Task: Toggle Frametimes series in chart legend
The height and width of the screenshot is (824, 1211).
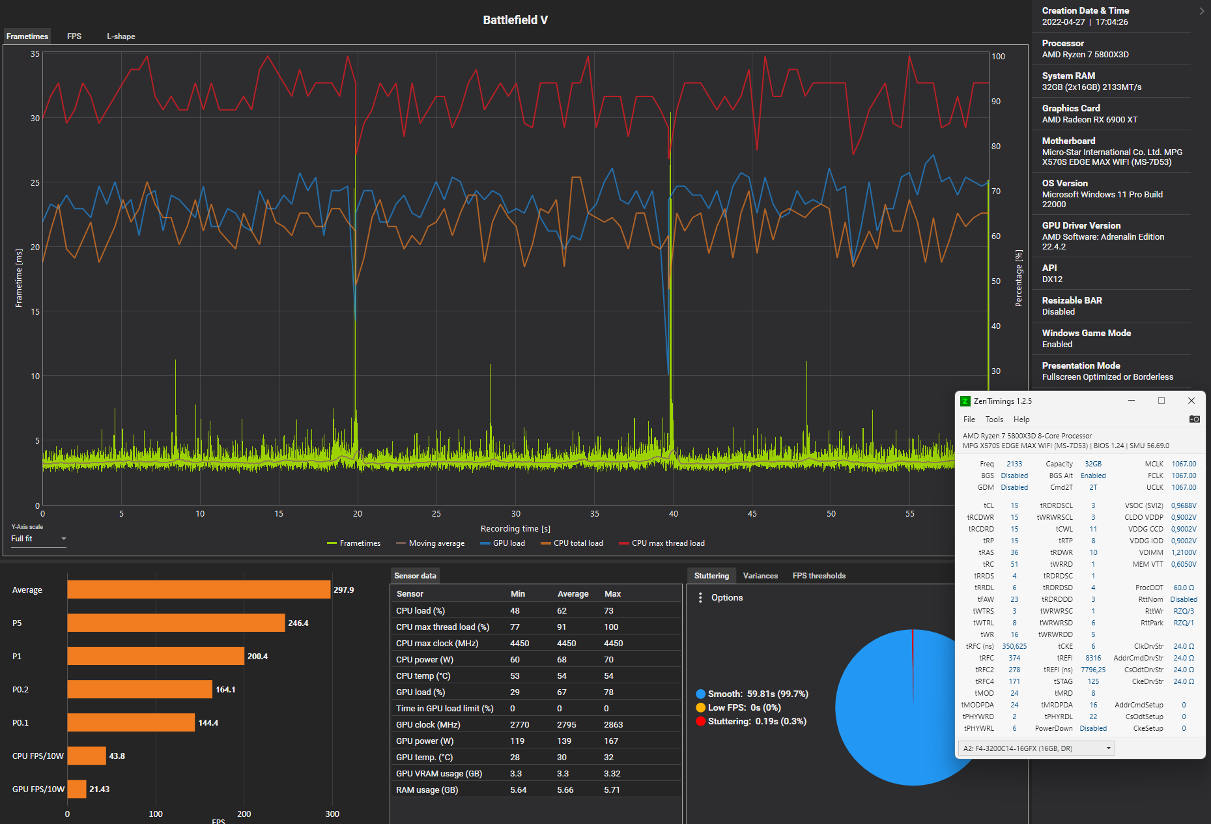Action: (354, 543)
